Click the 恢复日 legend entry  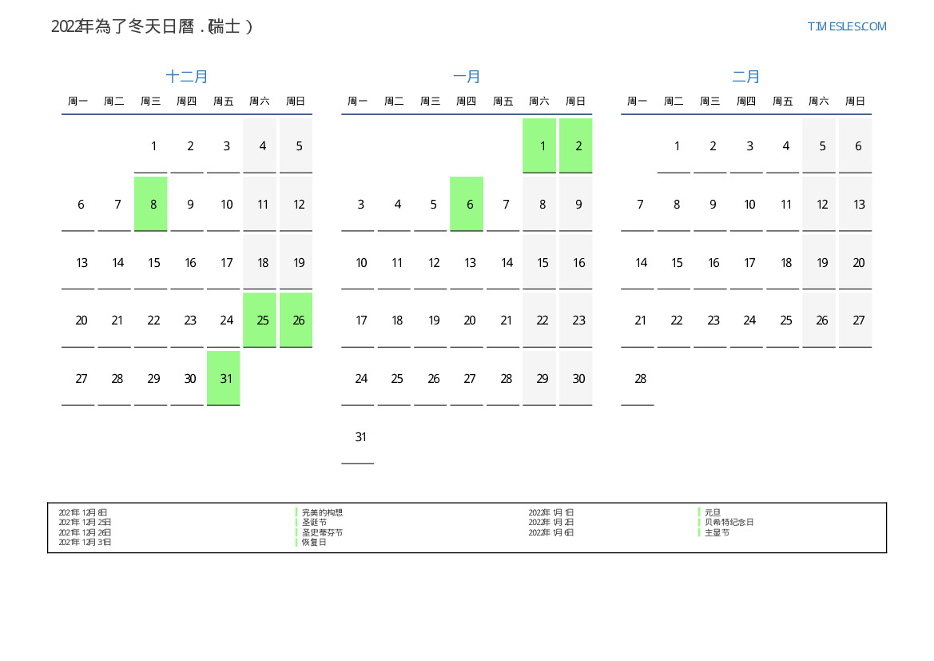[314, 542]
